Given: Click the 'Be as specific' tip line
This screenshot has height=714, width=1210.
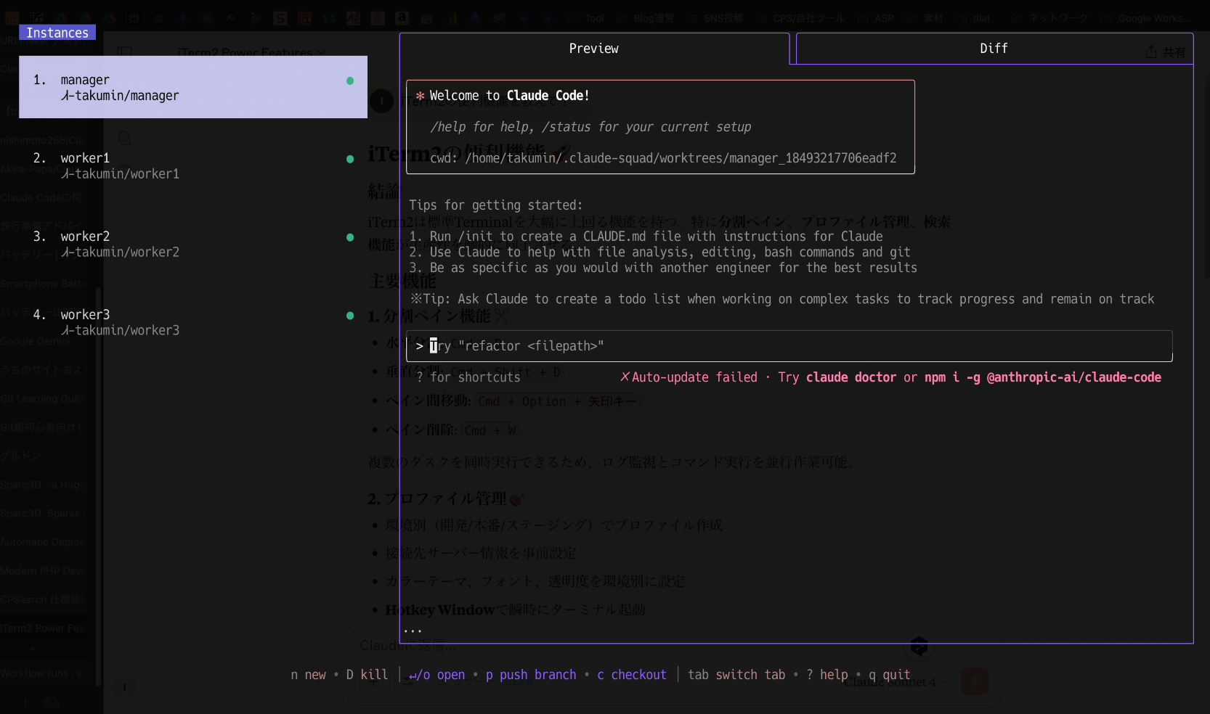Looking at the screenshot, I should (663, 268).
